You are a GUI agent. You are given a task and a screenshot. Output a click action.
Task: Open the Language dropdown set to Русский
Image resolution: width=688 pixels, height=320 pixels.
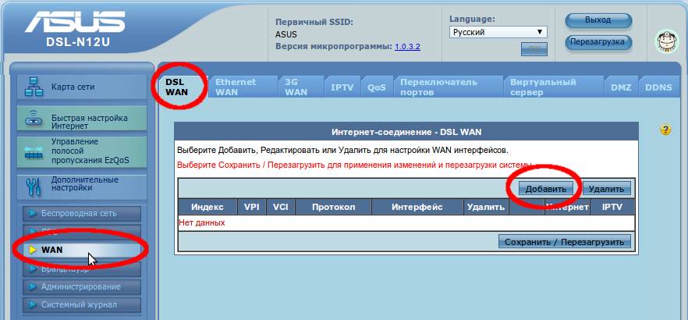(x=498, y=33)
